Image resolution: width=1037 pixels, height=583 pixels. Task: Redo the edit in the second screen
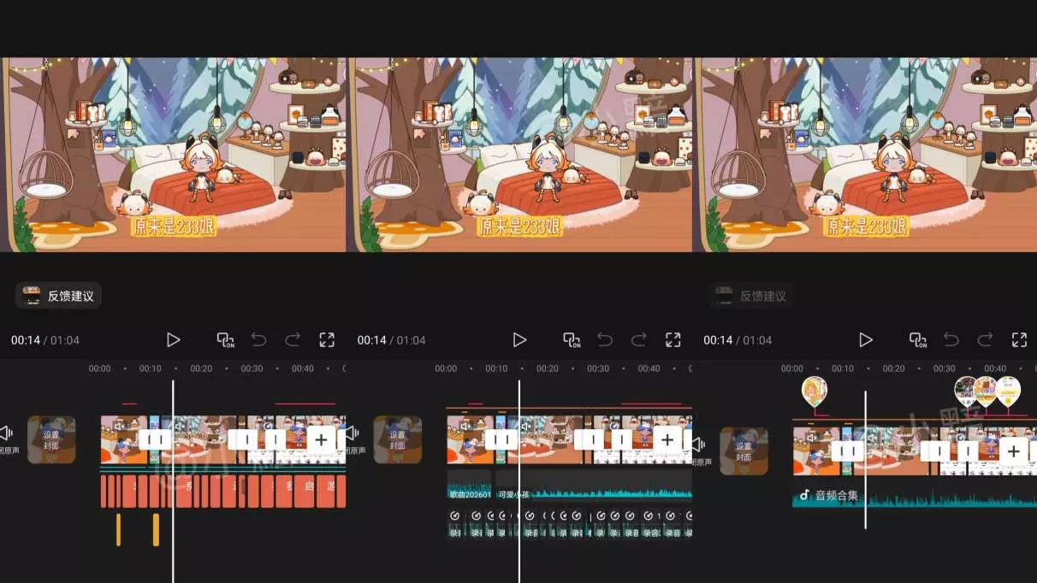pos(638,339)
